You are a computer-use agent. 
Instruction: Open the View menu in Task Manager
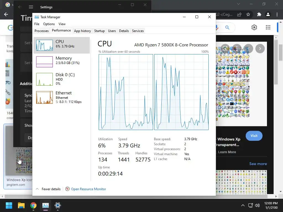(62, 24)
